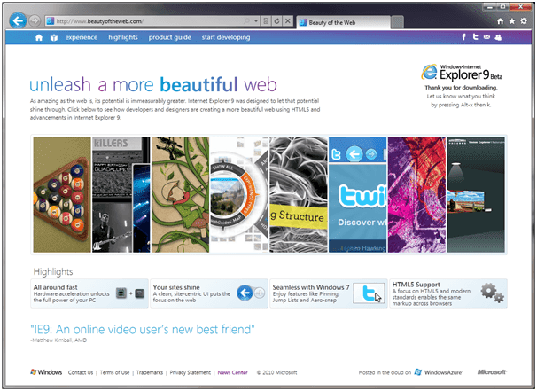
Task: Open the Tools gear icon
Action: click(x=524, y=21)
